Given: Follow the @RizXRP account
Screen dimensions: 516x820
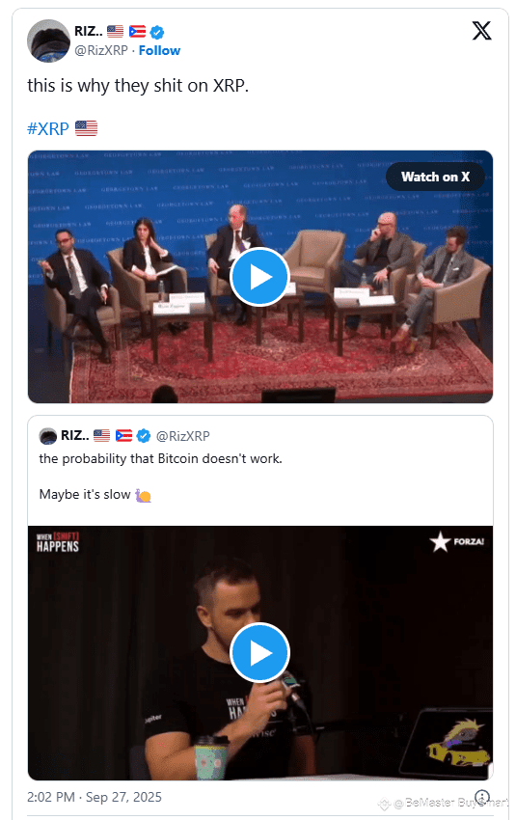Looking at the screenshot, I should (x=159, y=51).
